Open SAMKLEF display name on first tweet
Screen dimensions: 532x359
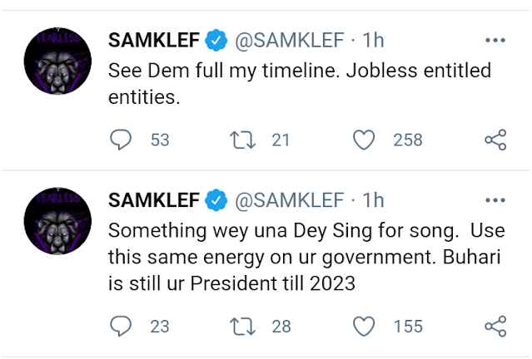click(154, 40)
